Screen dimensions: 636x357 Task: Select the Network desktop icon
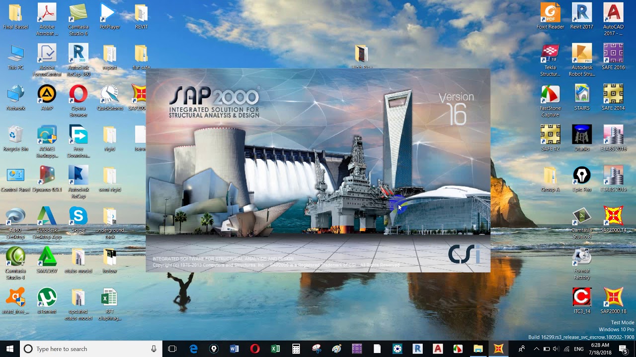click(x=15, y=97)
